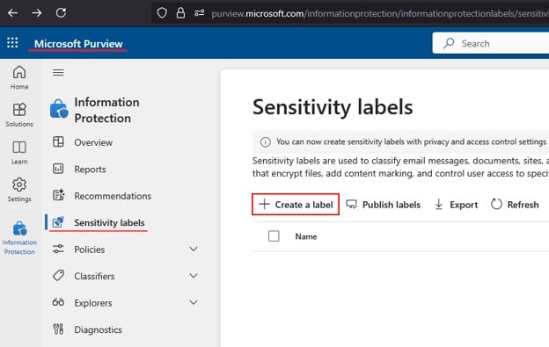549x347 pixels.
Task: Click Create a label button
Action: pos(296,205)
